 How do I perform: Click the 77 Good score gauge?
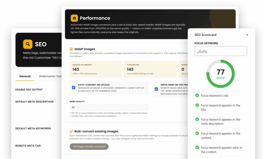220,74
